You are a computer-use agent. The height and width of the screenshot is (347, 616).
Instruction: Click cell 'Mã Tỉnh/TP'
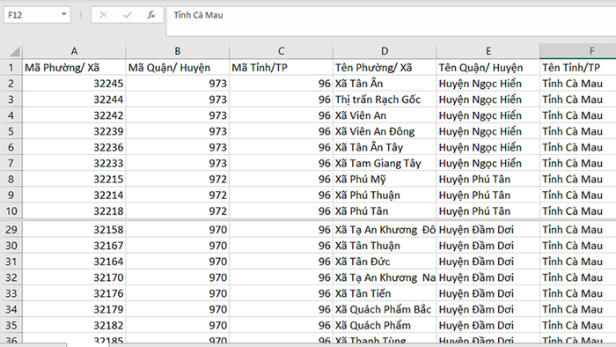pos(281,68)
